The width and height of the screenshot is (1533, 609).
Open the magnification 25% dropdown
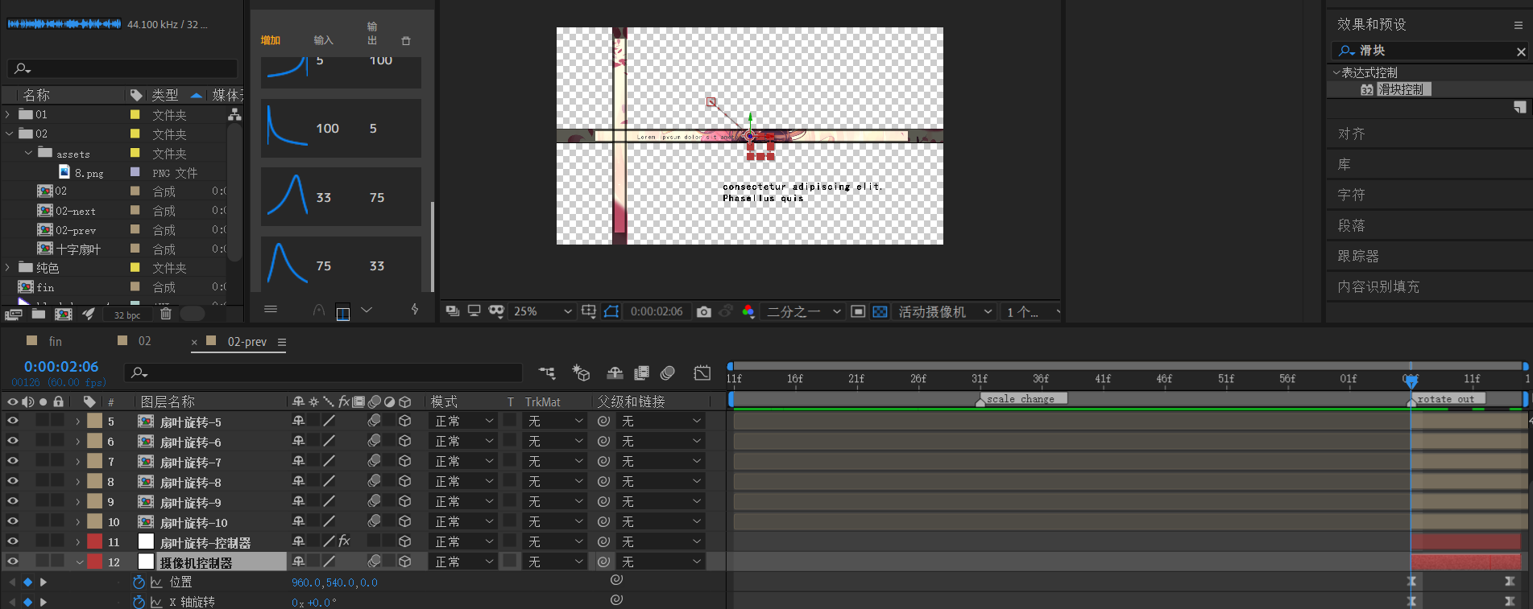[542, 311]
